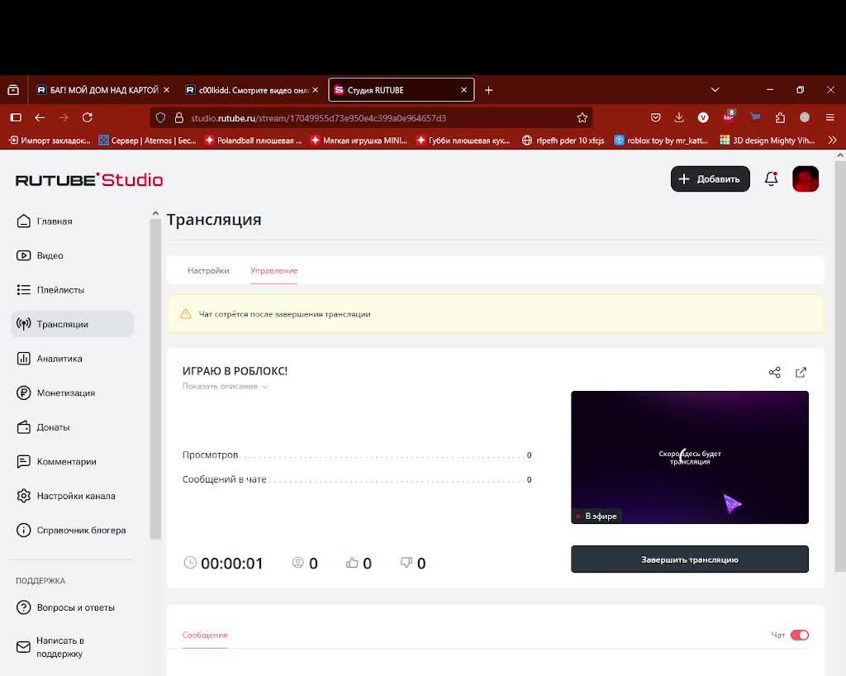
Task: Click the dislikes thumbs-down counter
Action: [x=413, y=564]
